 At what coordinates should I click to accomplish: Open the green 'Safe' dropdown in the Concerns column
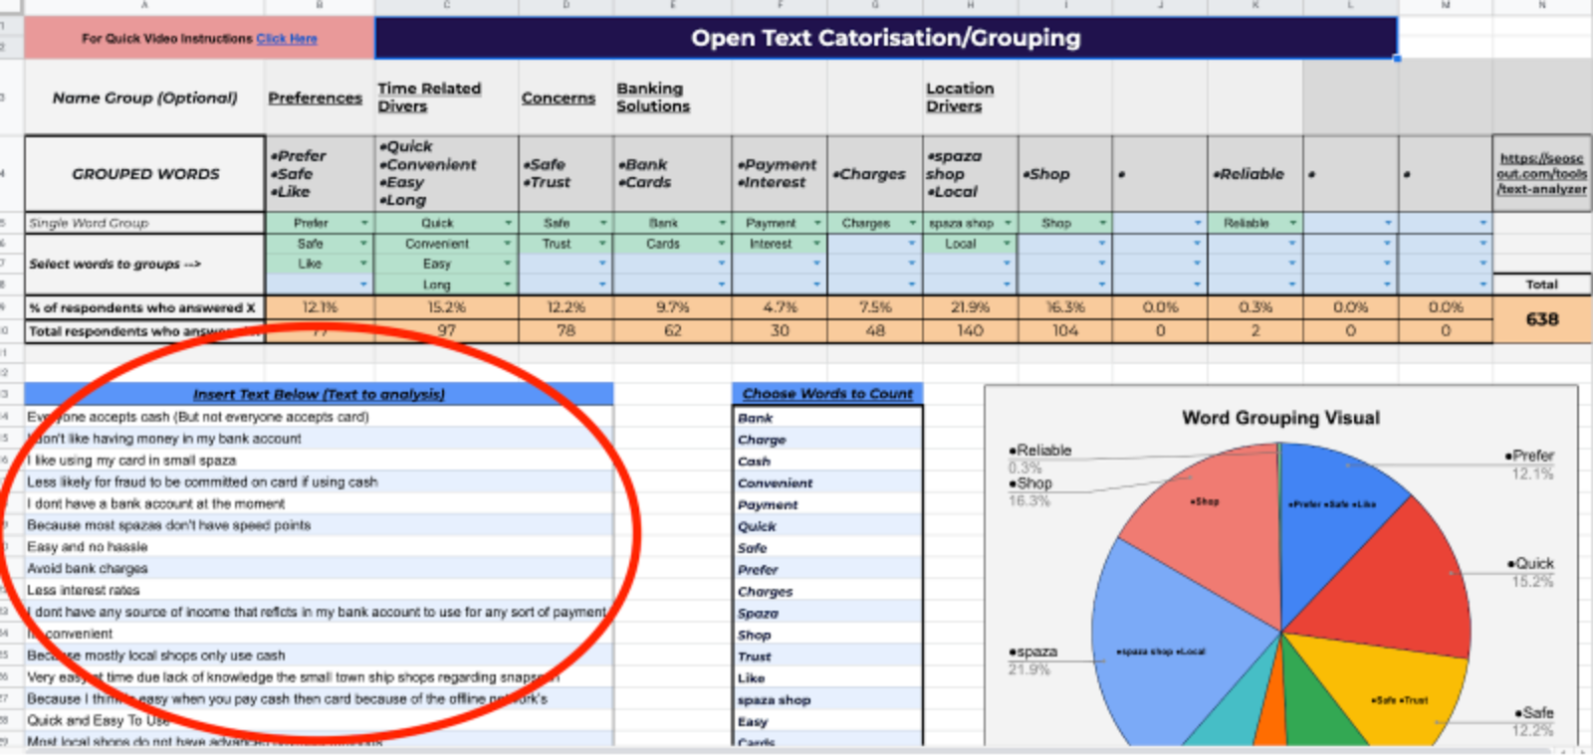pos(566,223)
